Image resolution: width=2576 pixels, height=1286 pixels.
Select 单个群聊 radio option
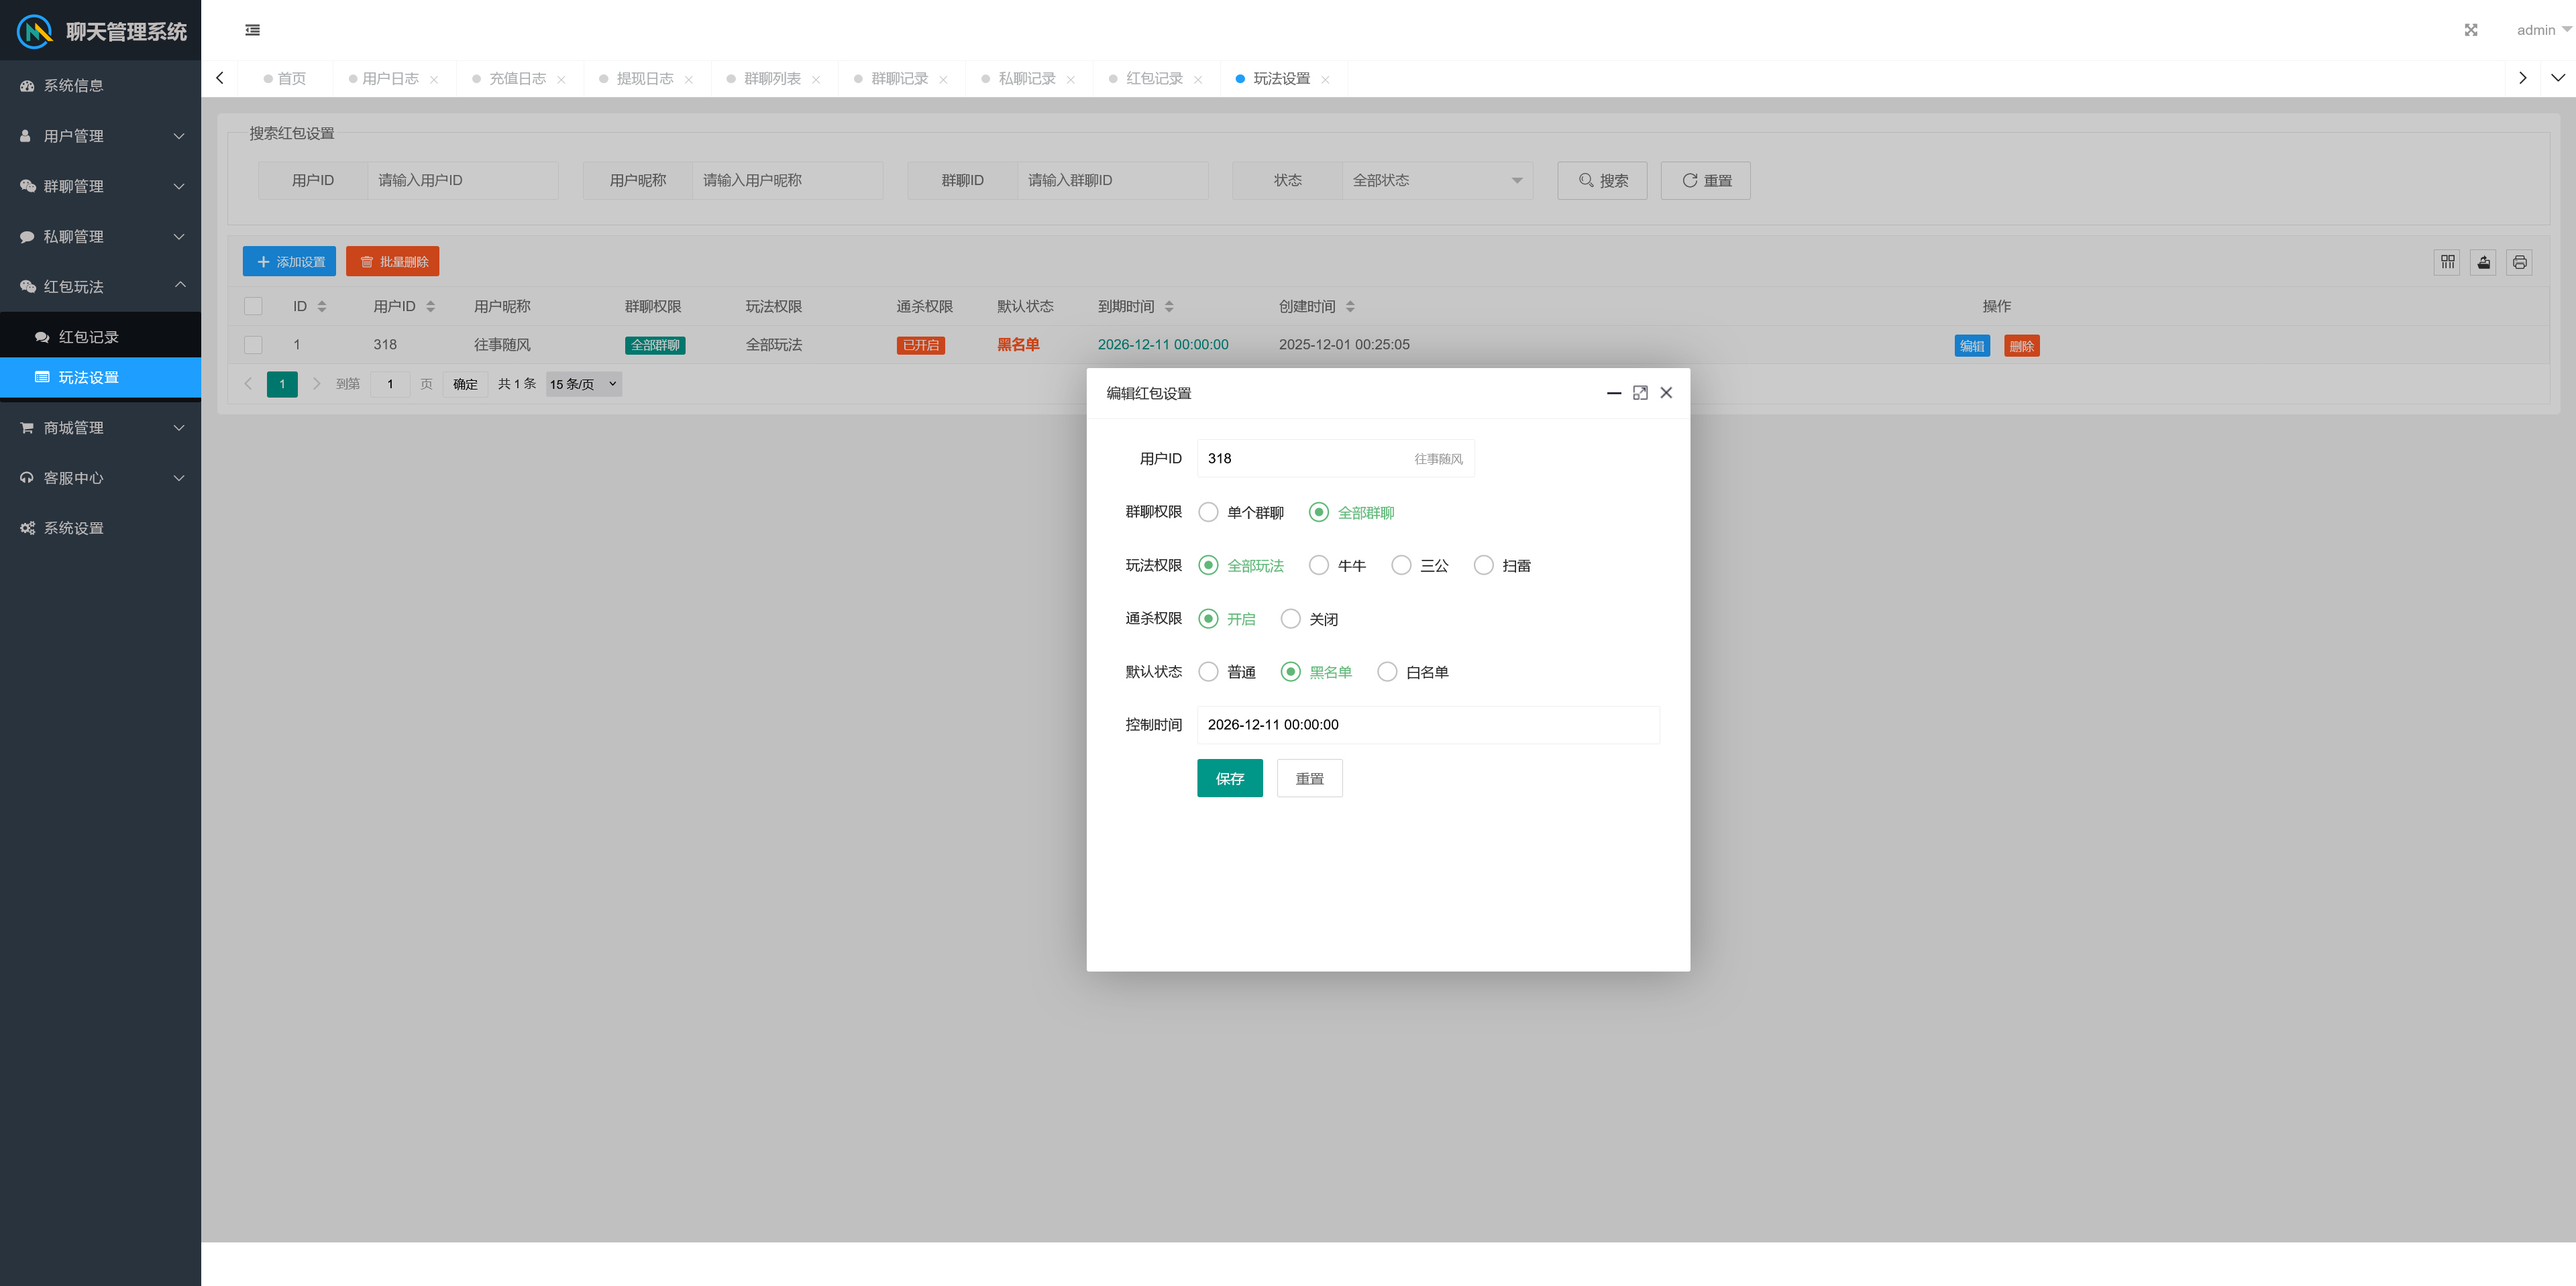1208,513
